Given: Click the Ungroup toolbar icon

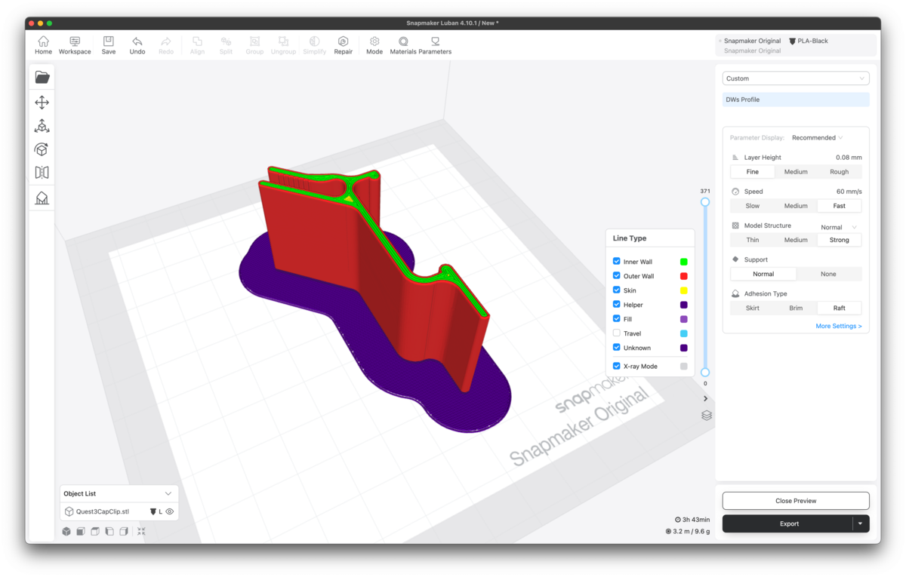Looking at the screenshot, I should 283,45.
